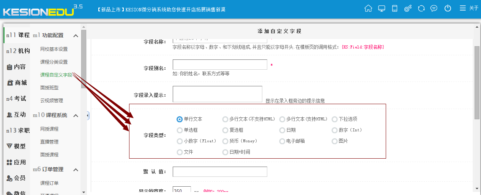The image size is (481, 195).
Task: Open the chat message bubble icon
Action: 434,8
